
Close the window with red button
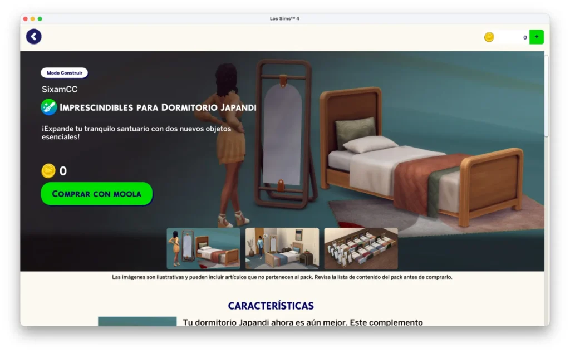pyautogui.click(x=26, y=19)
